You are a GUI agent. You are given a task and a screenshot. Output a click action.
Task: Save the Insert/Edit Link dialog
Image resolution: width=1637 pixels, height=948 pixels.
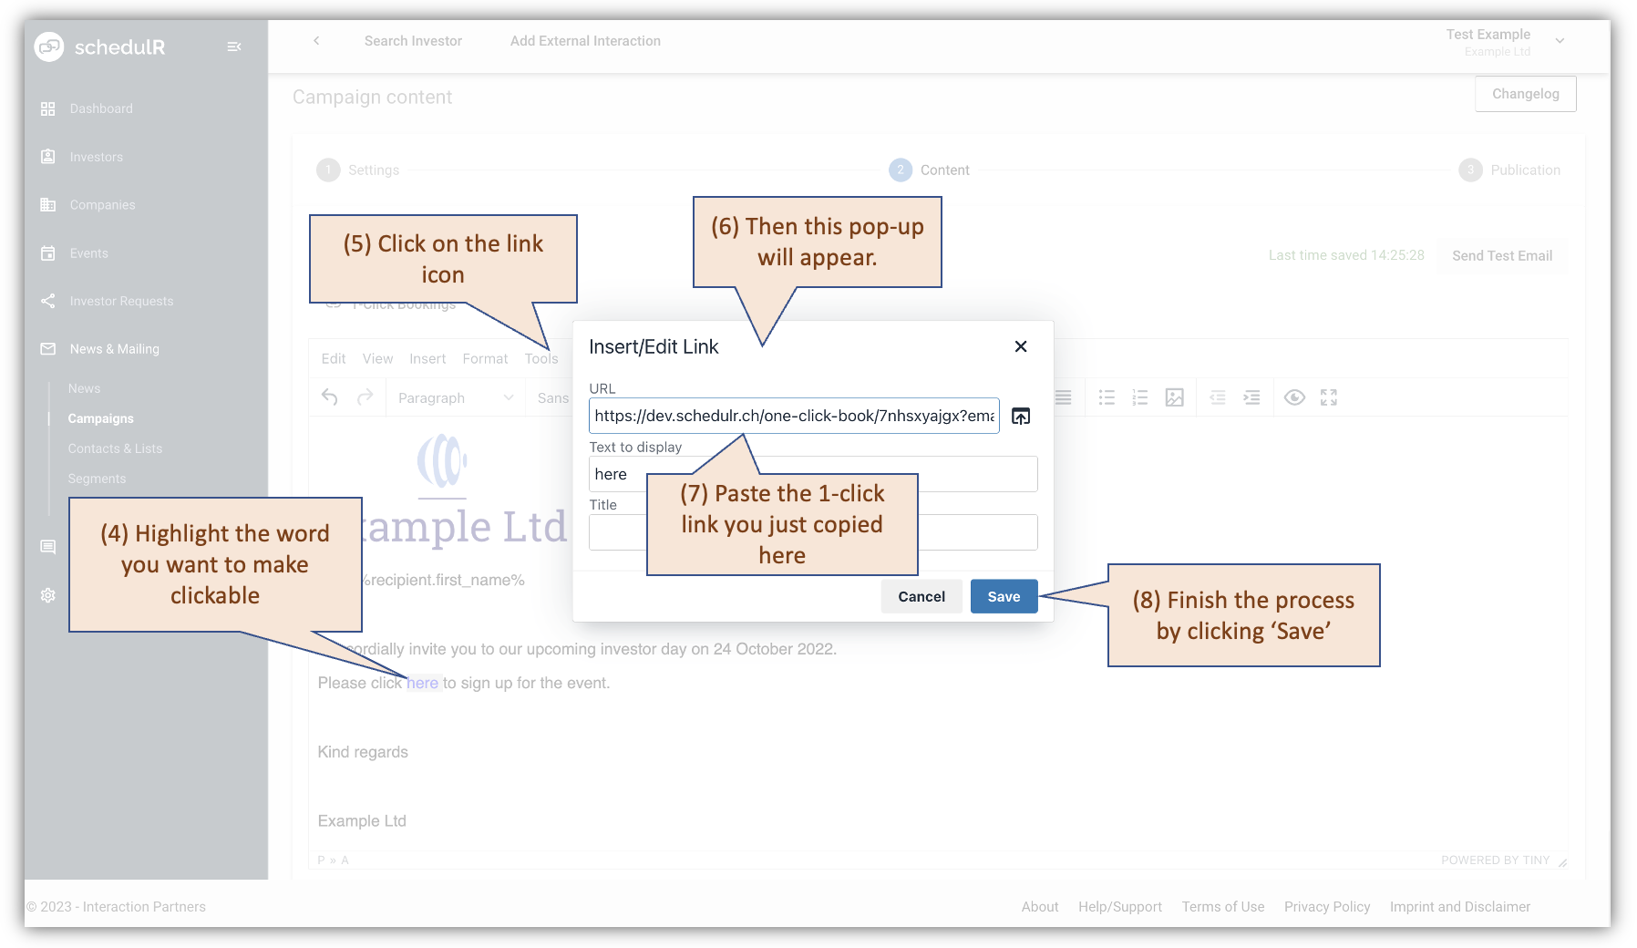click(x=1004, y=596)
